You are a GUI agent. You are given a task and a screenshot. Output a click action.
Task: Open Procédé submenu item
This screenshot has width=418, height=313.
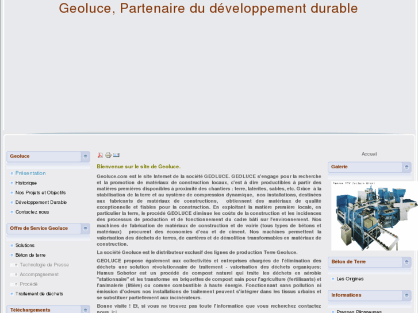coord(29,284)
